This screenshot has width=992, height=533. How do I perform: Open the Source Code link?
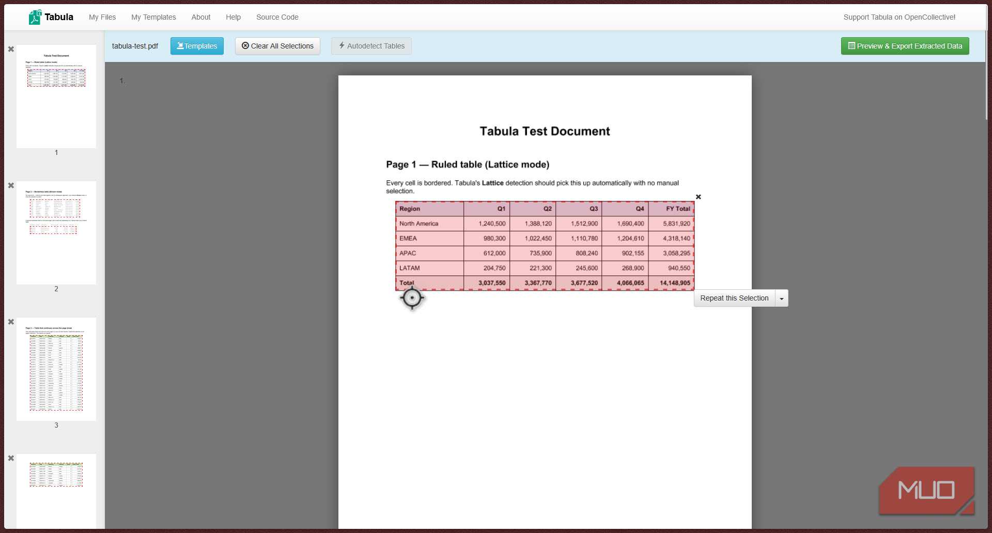tap(277, 17)
